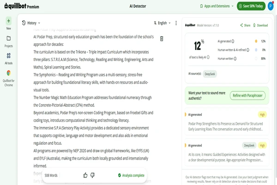Click the sentence about Trikona curriculum
The image size is (277, 185).
[x=93, y=60]
